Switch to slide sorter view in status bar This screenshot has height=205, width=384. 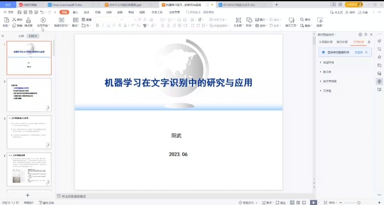pyautogui.click(x=298, y=203)
